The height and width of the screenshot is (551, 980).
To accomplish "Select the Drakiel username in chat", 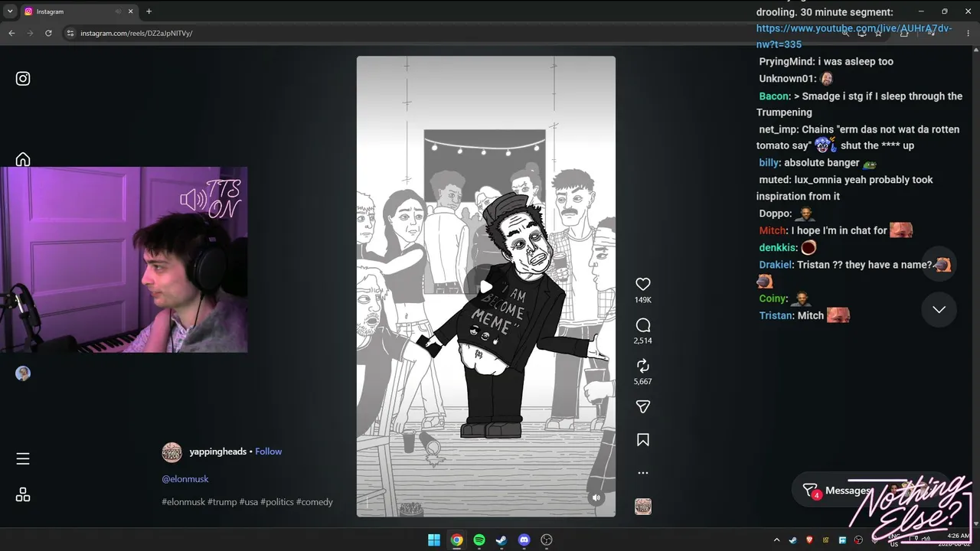I will (x=776, y=265).
